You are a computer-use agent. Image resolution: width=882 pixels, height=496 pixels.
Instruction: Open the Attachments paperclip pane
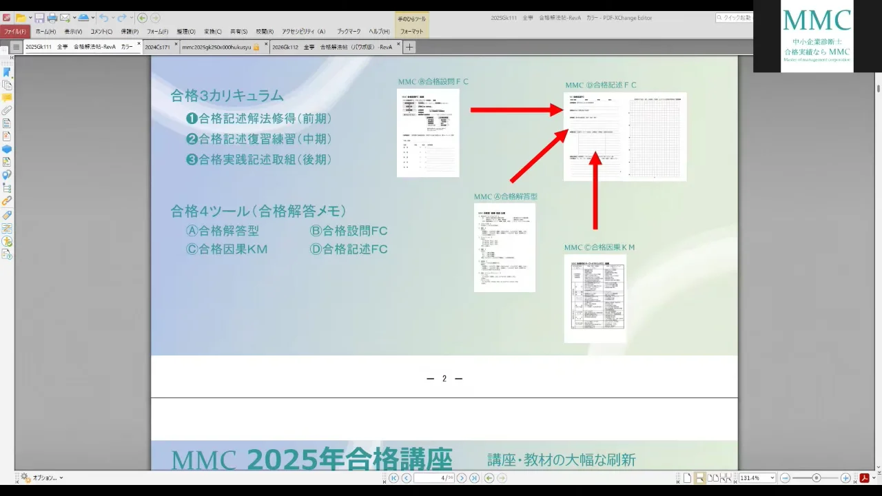tap(7, 110)
